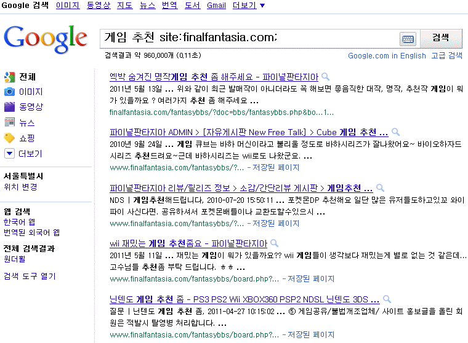The image size is (468, 343).
Task: Open 도서 in the top navigation bar
Action: [x=192, y=6]
